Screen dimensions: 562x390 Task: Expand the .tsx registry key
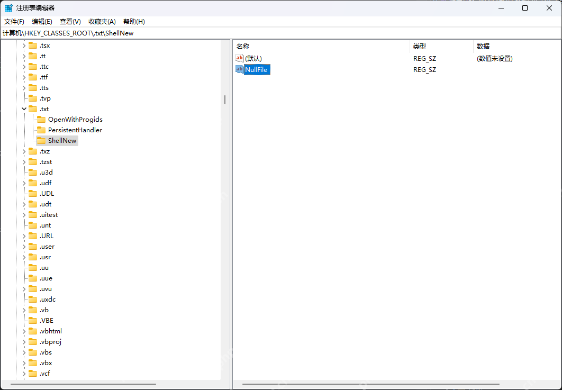tap(24, 46)
